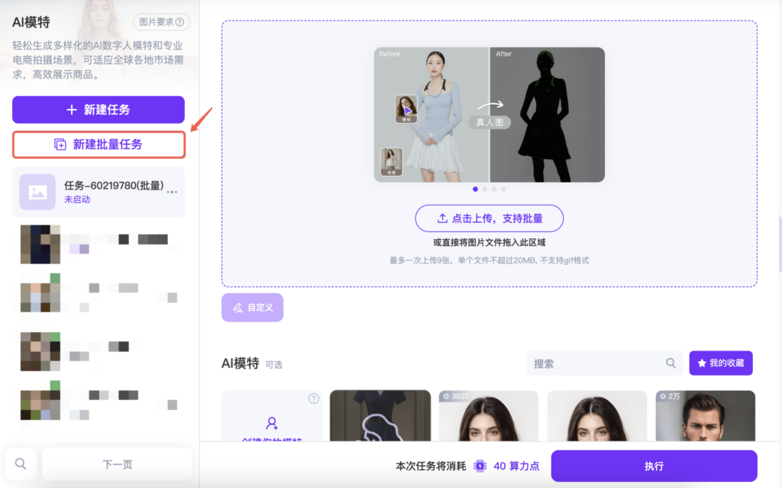The width and height of the screenshot is (782, 488).
Task: Select the last carousel dot under the preview
Action: [504, 189]
